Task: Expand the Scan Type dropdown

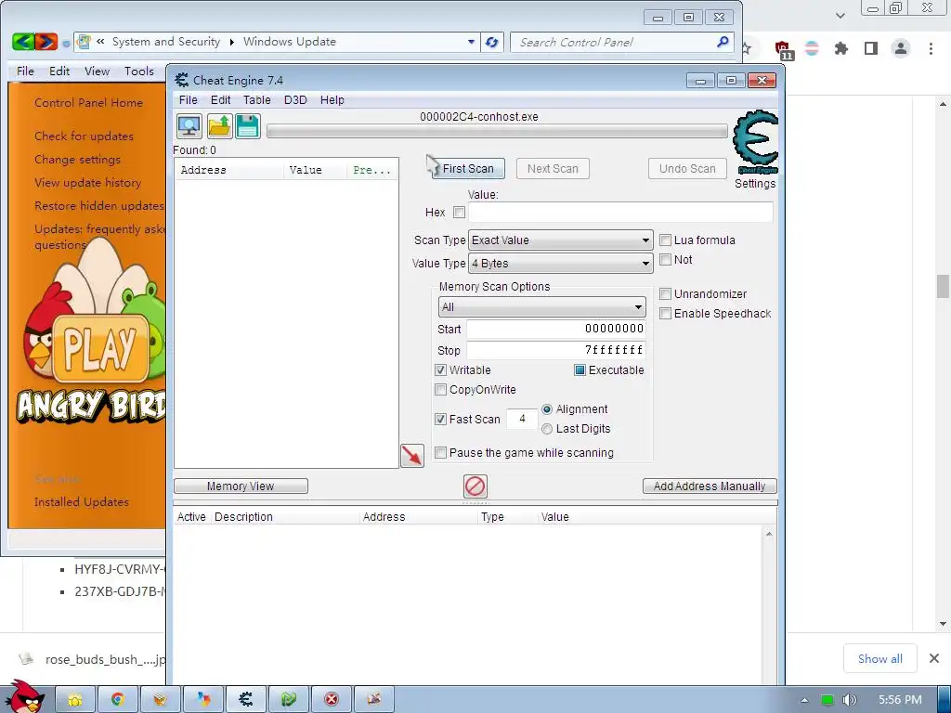Action: 560,240
